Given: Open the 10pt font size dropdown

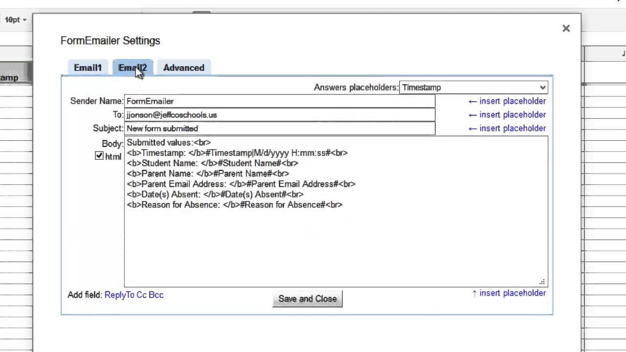Looking at the screenshot, I should (15, 20).
